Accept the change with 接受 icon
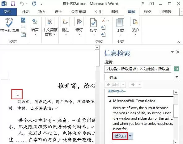 coord(93,23)
